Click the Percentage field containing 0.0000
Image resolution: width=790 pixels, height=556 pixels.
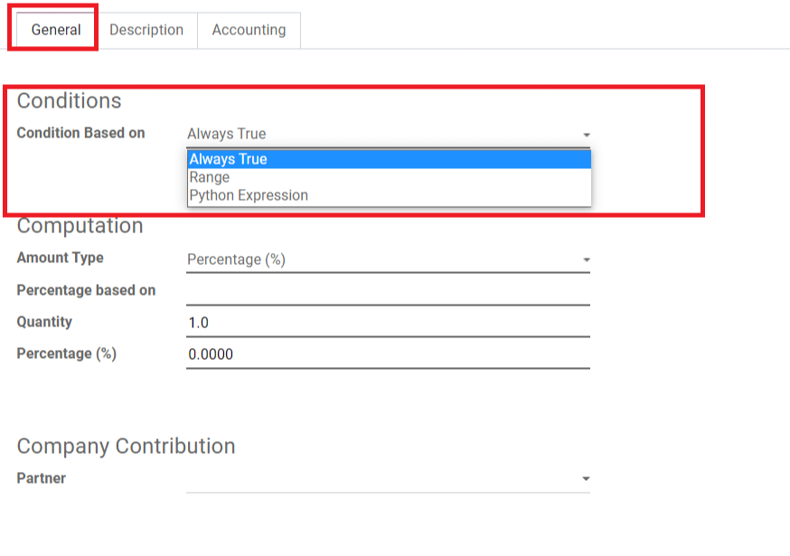[x=388, y=354]
